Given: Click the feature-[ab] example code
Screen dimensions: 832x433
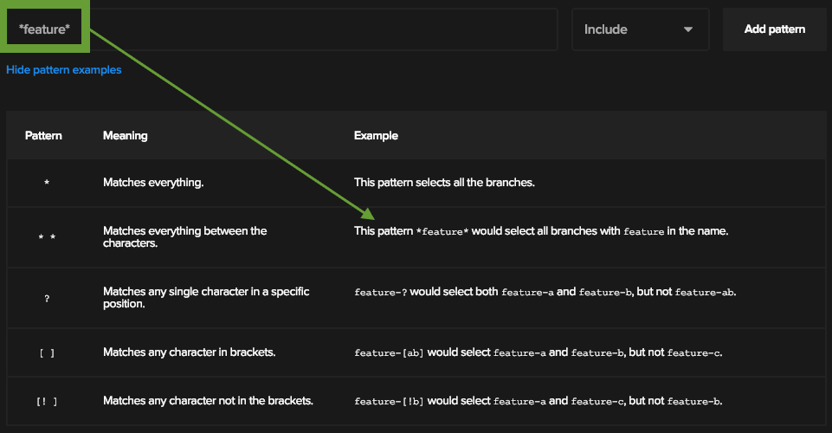Looking at the screenshot, I should [389, 353].
